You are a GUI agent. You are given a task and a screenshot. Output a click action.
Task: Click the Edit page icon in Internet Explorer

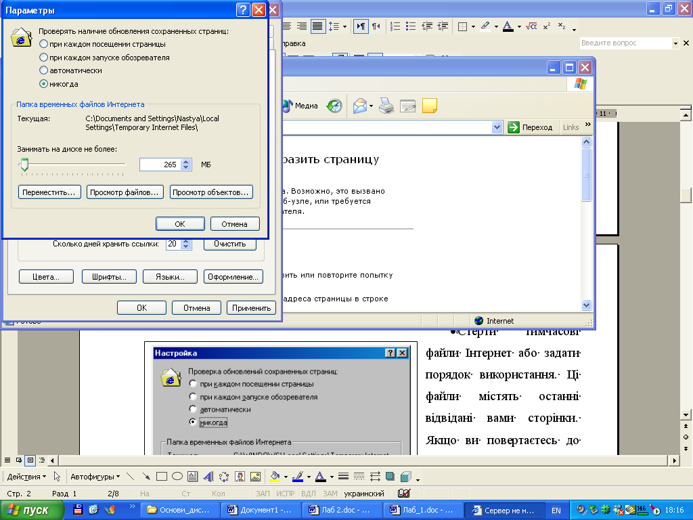(x=408, y=106)
